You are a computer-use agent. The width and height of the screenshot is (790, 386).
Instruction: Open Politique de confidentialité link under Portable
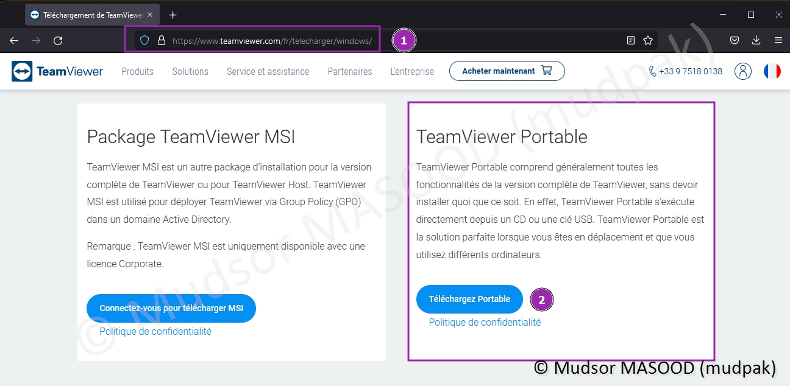pos(485,322)
